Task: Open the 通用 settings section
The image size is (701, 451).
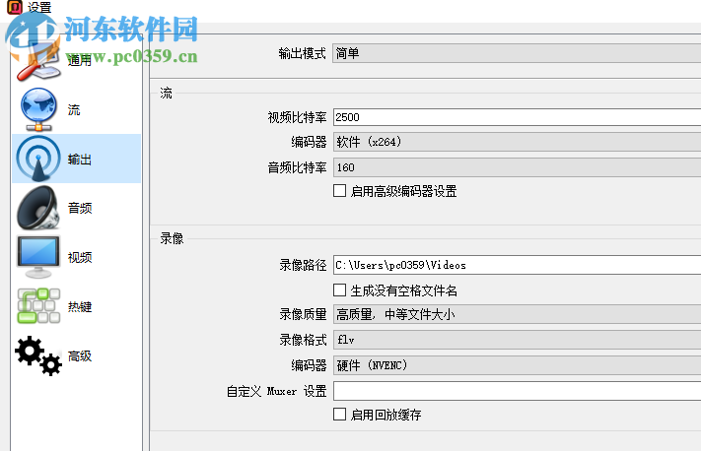Action: point(77,60)
